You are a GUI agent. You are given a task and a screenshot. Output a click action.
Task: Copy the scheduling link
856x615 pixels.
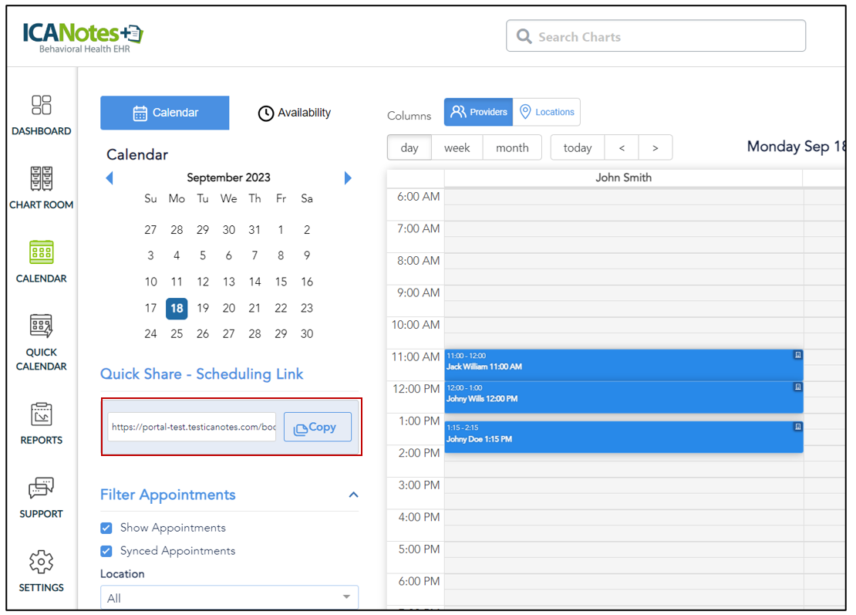tap(317, 427)
